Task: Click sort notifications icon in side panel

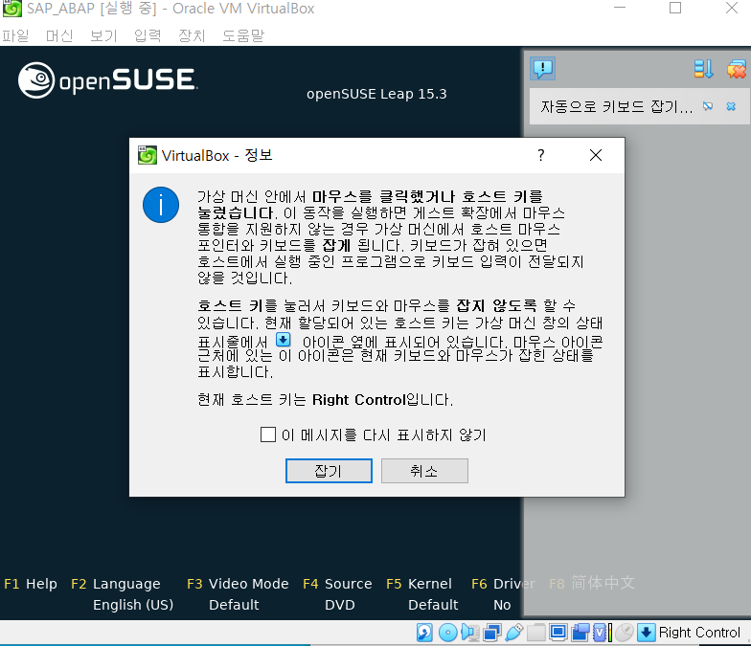Action: tap(703, 69)
